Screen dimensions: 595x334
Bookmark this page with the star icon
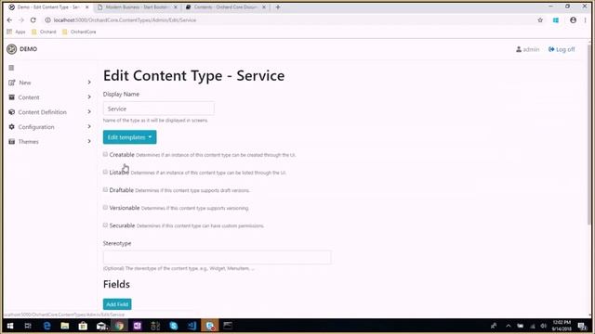point(540,20)
